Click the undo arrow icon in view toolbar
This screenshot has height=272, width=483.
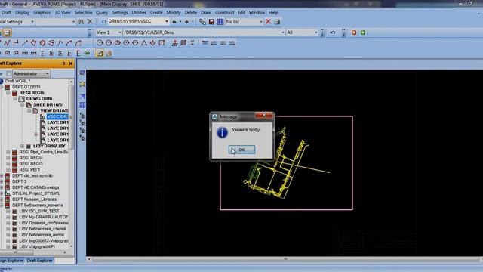click(x=332, y=32)
